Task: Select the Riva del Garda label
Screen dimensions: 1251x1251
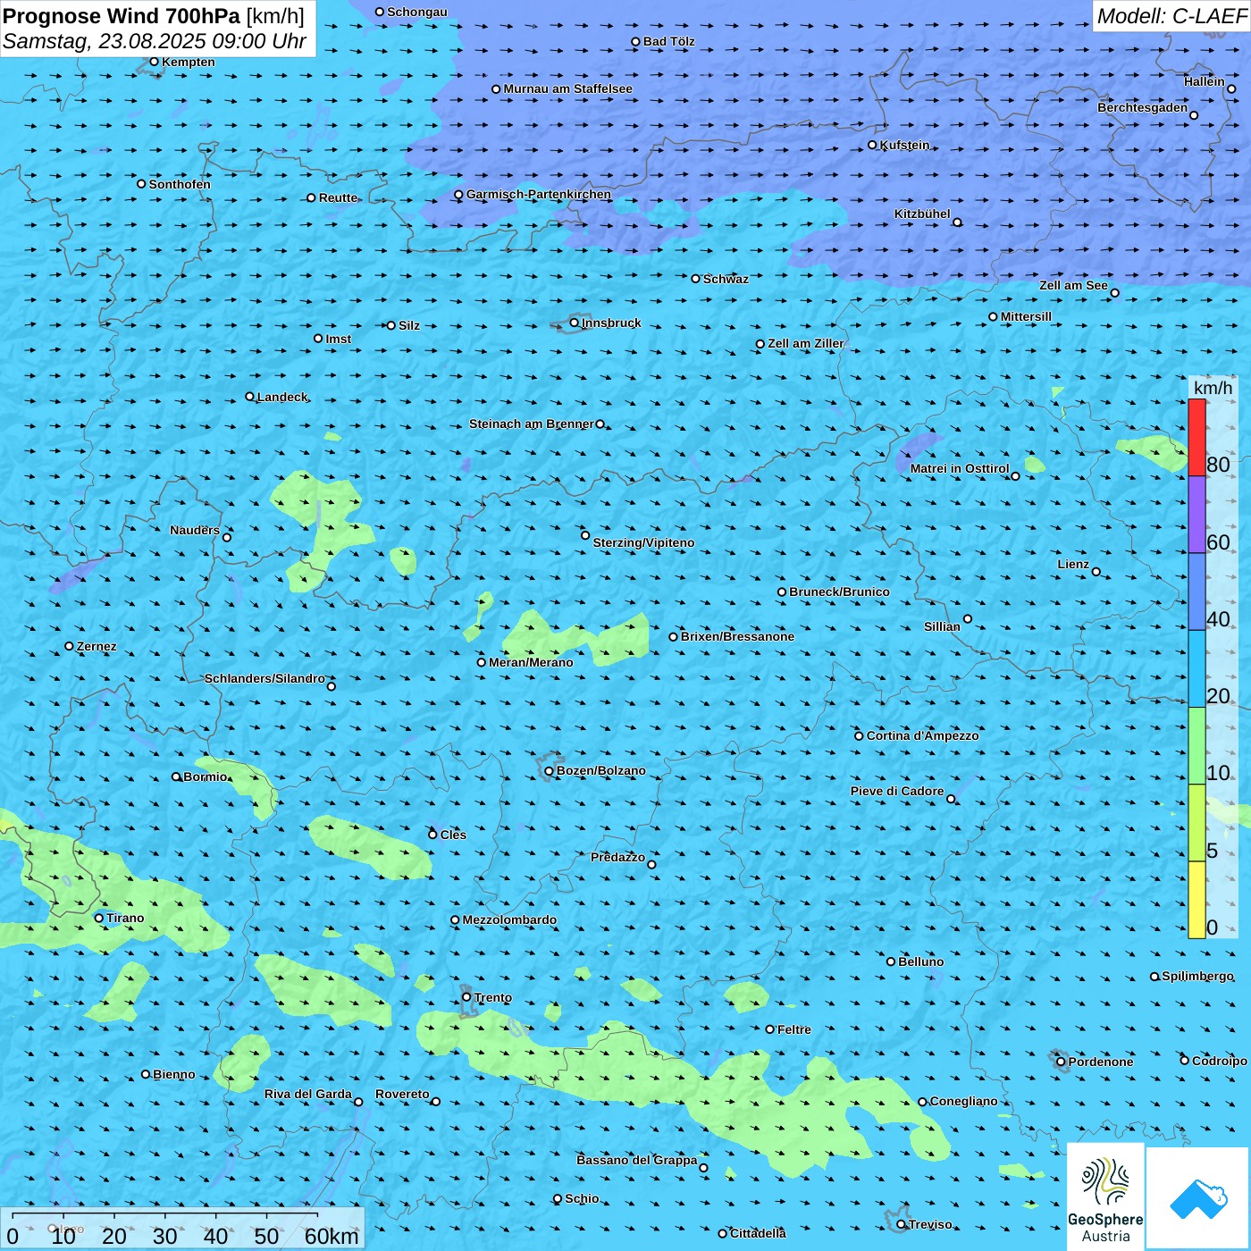Action: coord(308,1094)
